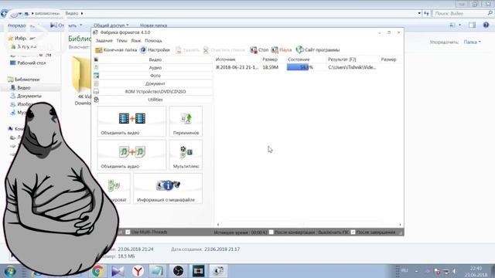Open the Помощь menu
Image resolution: width=495 pixels, height=278 pixels.
pyautogui.click(x=153, y=41)
